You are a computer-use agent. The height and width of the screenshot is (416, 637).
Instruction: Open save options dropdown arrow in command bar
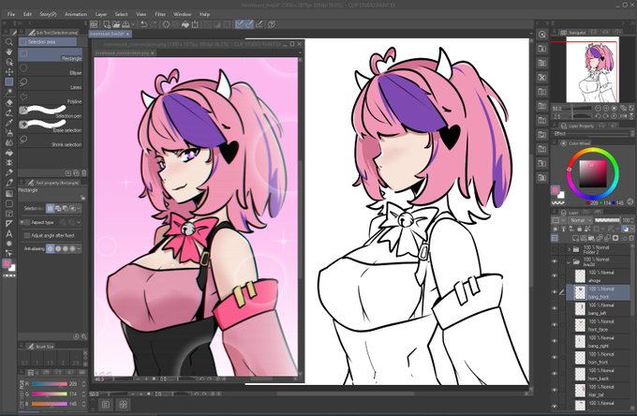tap(134, 24)
